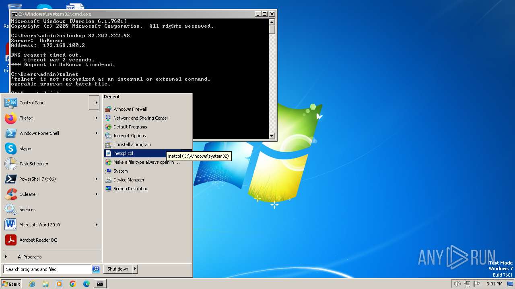515x289 pixels.
Task: Click the Search programs and files box
Action: (47, 269)
